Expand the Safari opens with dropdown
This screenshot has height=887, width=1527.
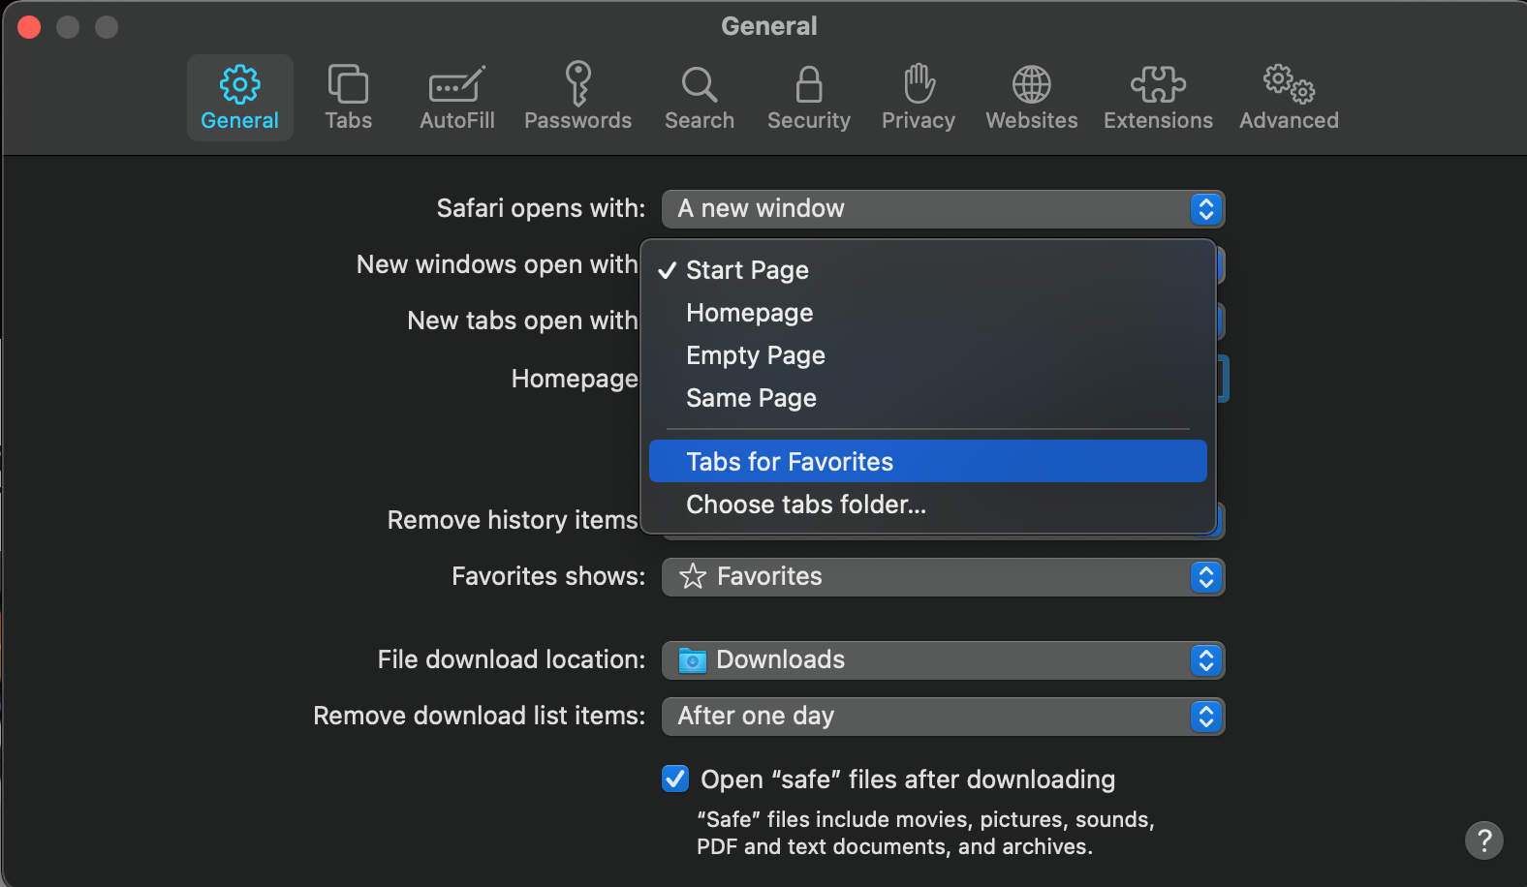(942, 209)
